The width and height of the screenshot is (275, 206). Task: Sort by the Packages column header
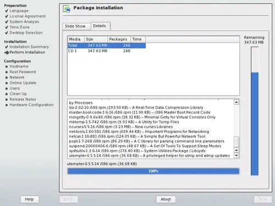119,39
